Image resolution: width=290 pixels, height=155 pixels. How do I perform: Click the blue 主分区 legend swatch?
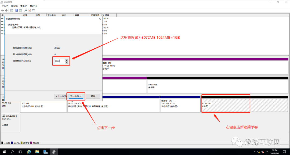coord(12,143)
